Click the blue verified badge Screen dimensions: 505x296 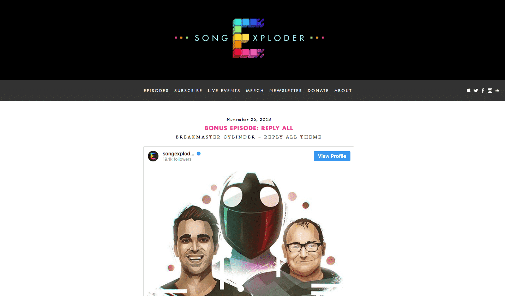(199, 154)
